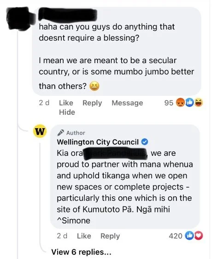This screenshot has height=259, width=217.
Task: Click the thumbs-up reaction beside 420
Action: tap(189, 235)
